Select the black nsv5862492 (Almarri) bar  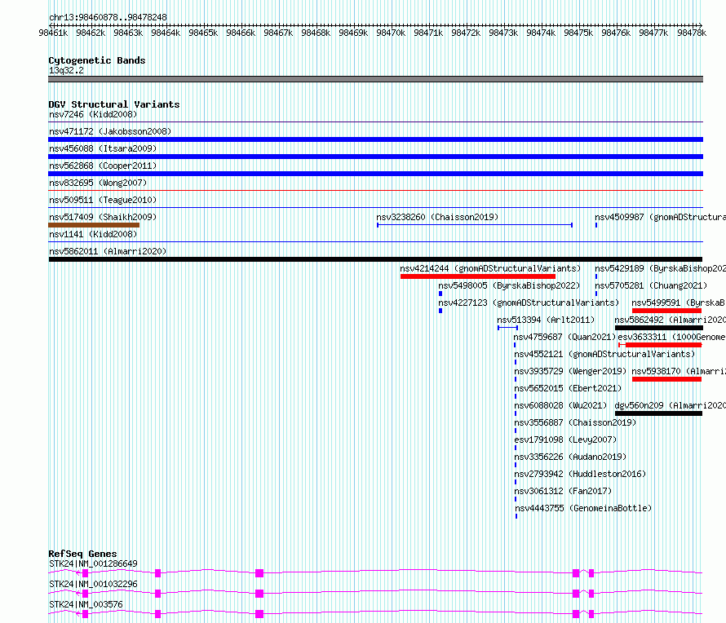659,328
